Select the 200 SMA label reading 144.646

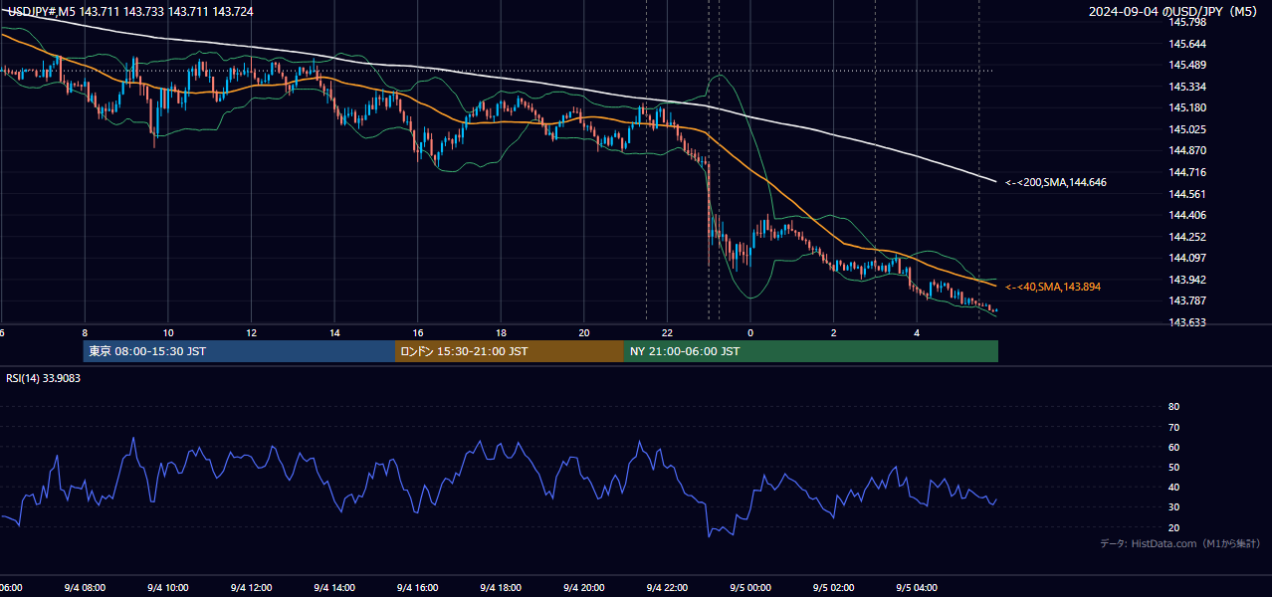pyautogui.click(x=1055, y=182)
